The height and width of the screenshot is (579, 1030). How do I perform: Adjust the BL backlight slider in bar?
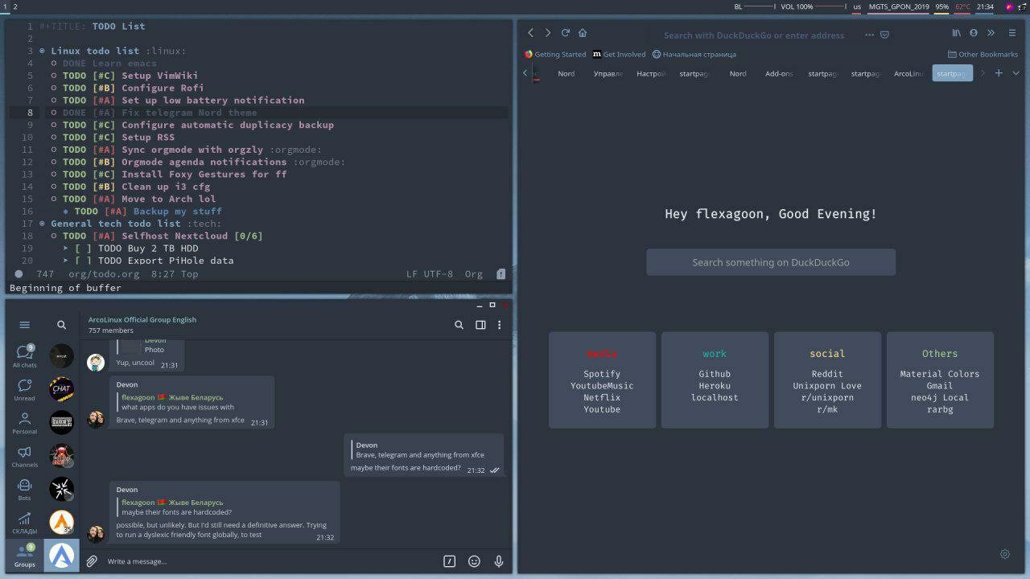point(760,6)
